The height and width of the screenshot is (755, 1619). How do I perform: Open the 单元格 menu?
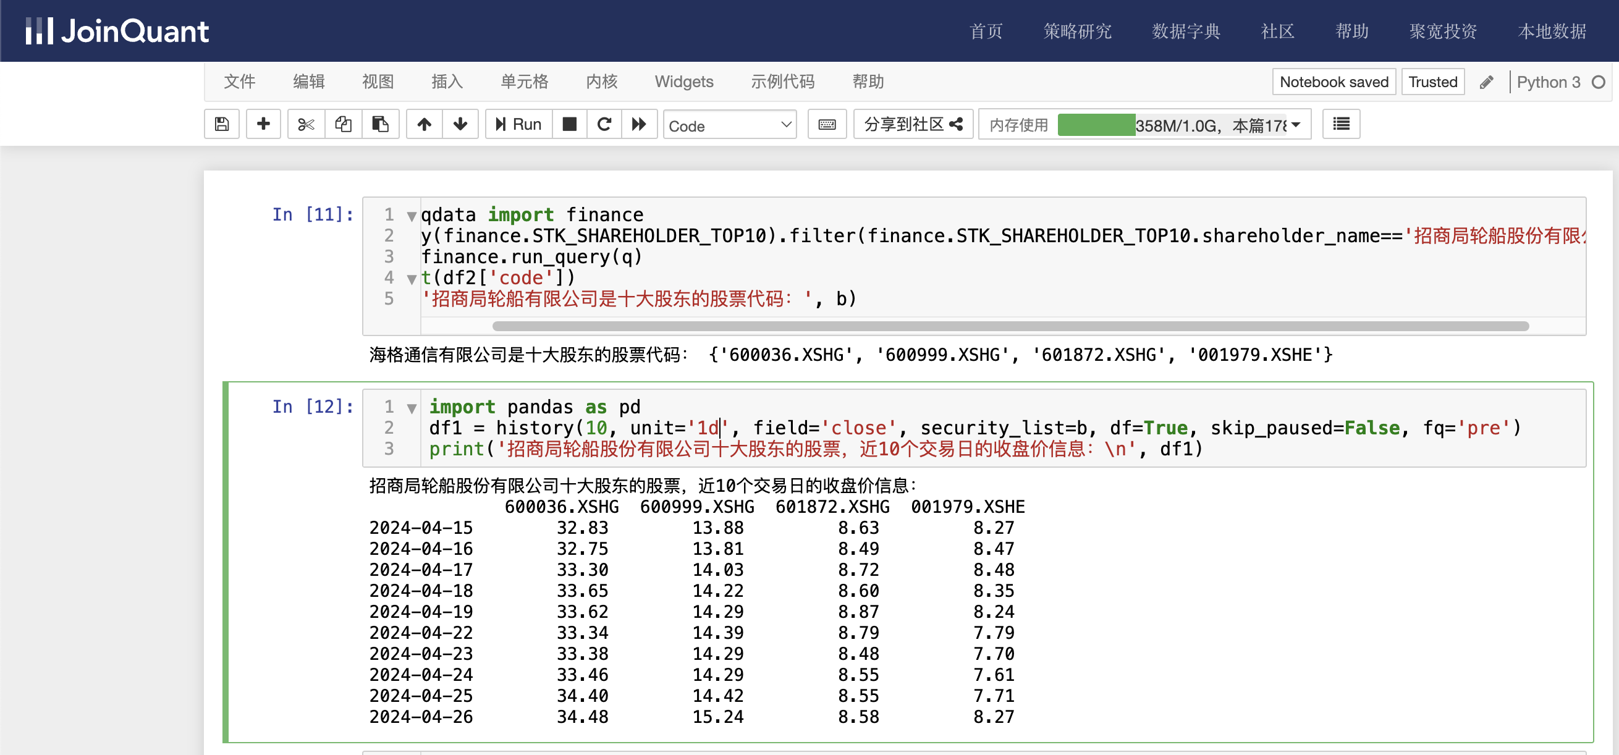tap(523, 82)
